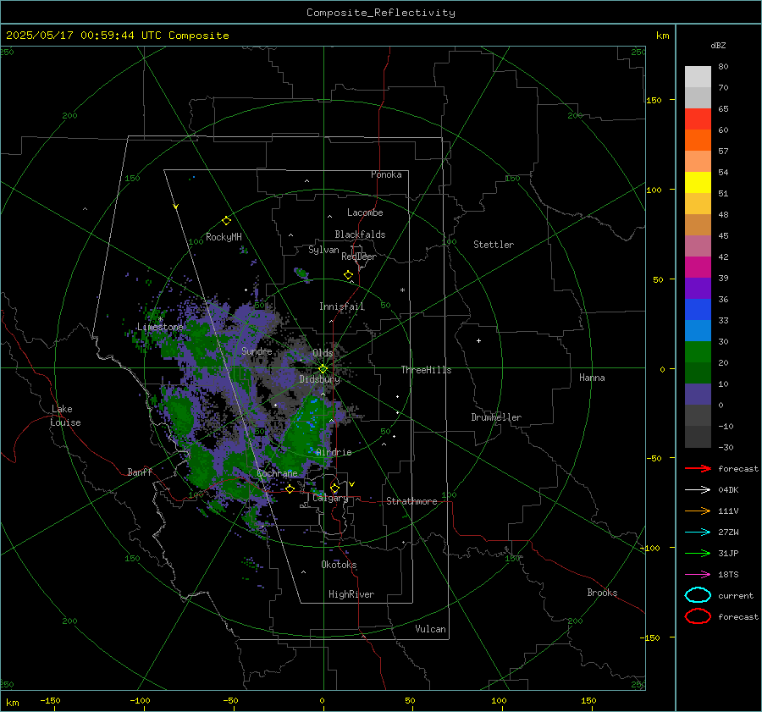Click the Olds city label
This screenshot has height=712, width=762.
323,352
